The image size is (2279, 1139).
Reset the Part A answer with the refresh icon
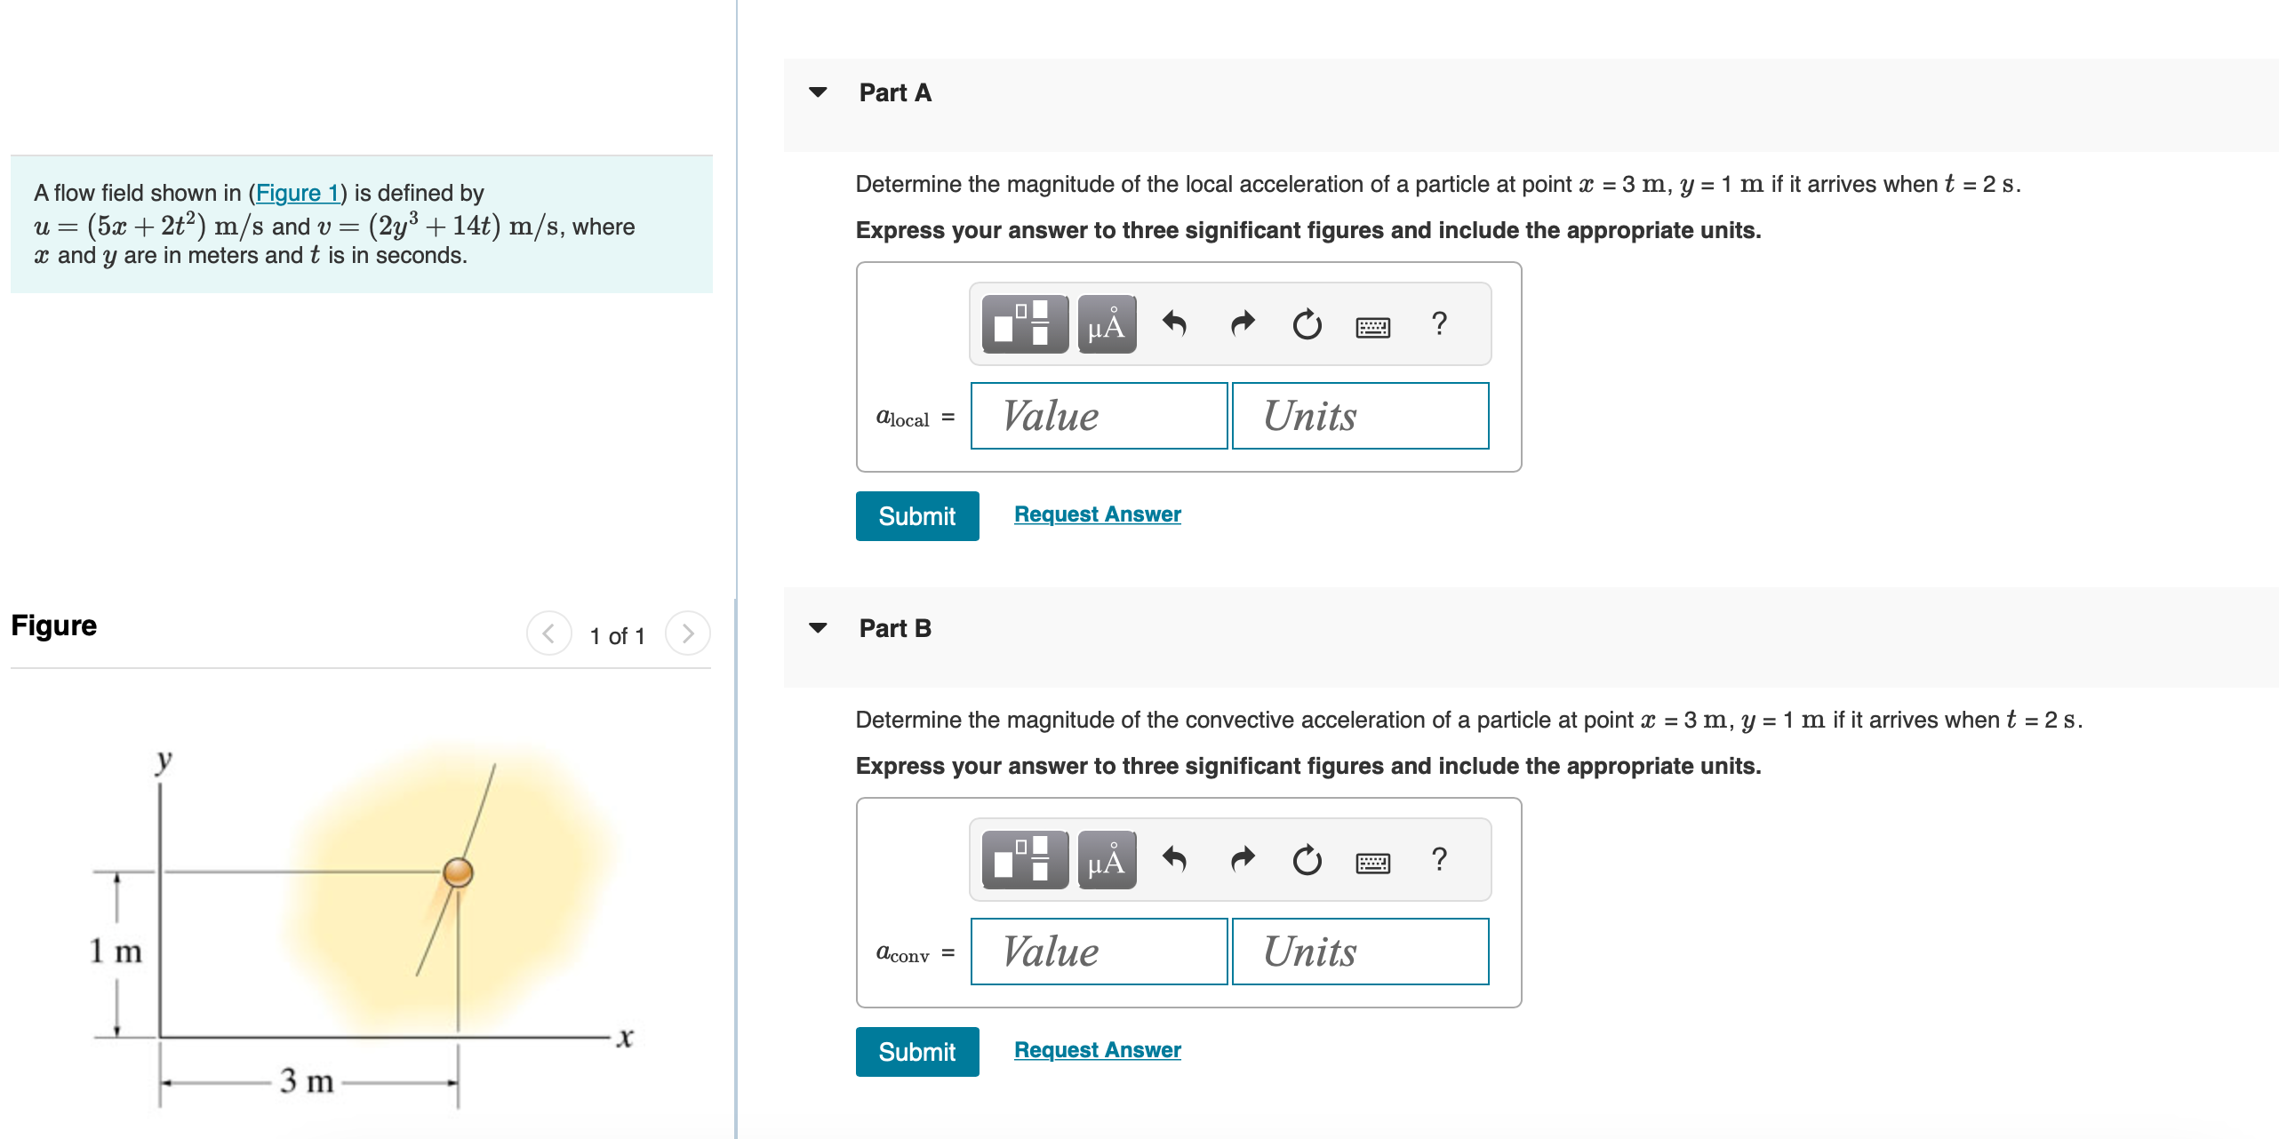(x=1307, y=324)
